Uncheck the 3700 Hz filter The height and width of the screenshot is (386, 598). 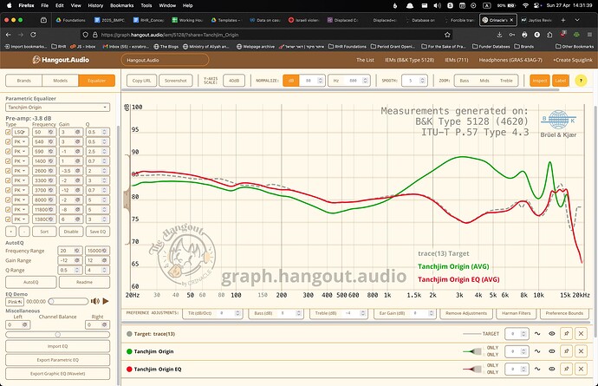(8, 190)
